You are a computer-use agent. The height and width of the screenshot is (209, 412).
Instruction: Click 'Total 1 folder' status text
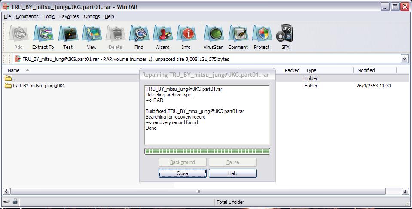230,202
